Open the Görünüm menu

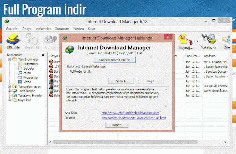(x=62, y=29)
